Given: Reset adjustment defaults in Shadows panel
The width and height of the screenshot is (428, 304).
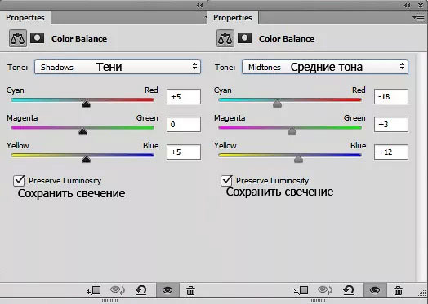Looking at the screenshot, I should point(141,290).
